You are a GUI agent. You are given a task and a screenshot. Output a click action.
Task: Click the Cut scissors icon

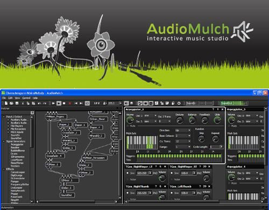click(x=23, y=103)
